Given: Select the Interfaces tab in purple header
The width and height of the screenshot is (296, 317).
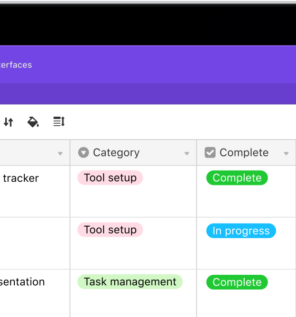Looking at the screenshot, I should coord(16,65).
